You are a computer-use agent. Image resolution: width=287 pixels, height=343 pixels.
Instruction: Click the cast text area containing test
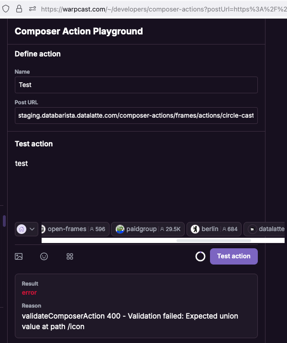(x=136, y=184)
